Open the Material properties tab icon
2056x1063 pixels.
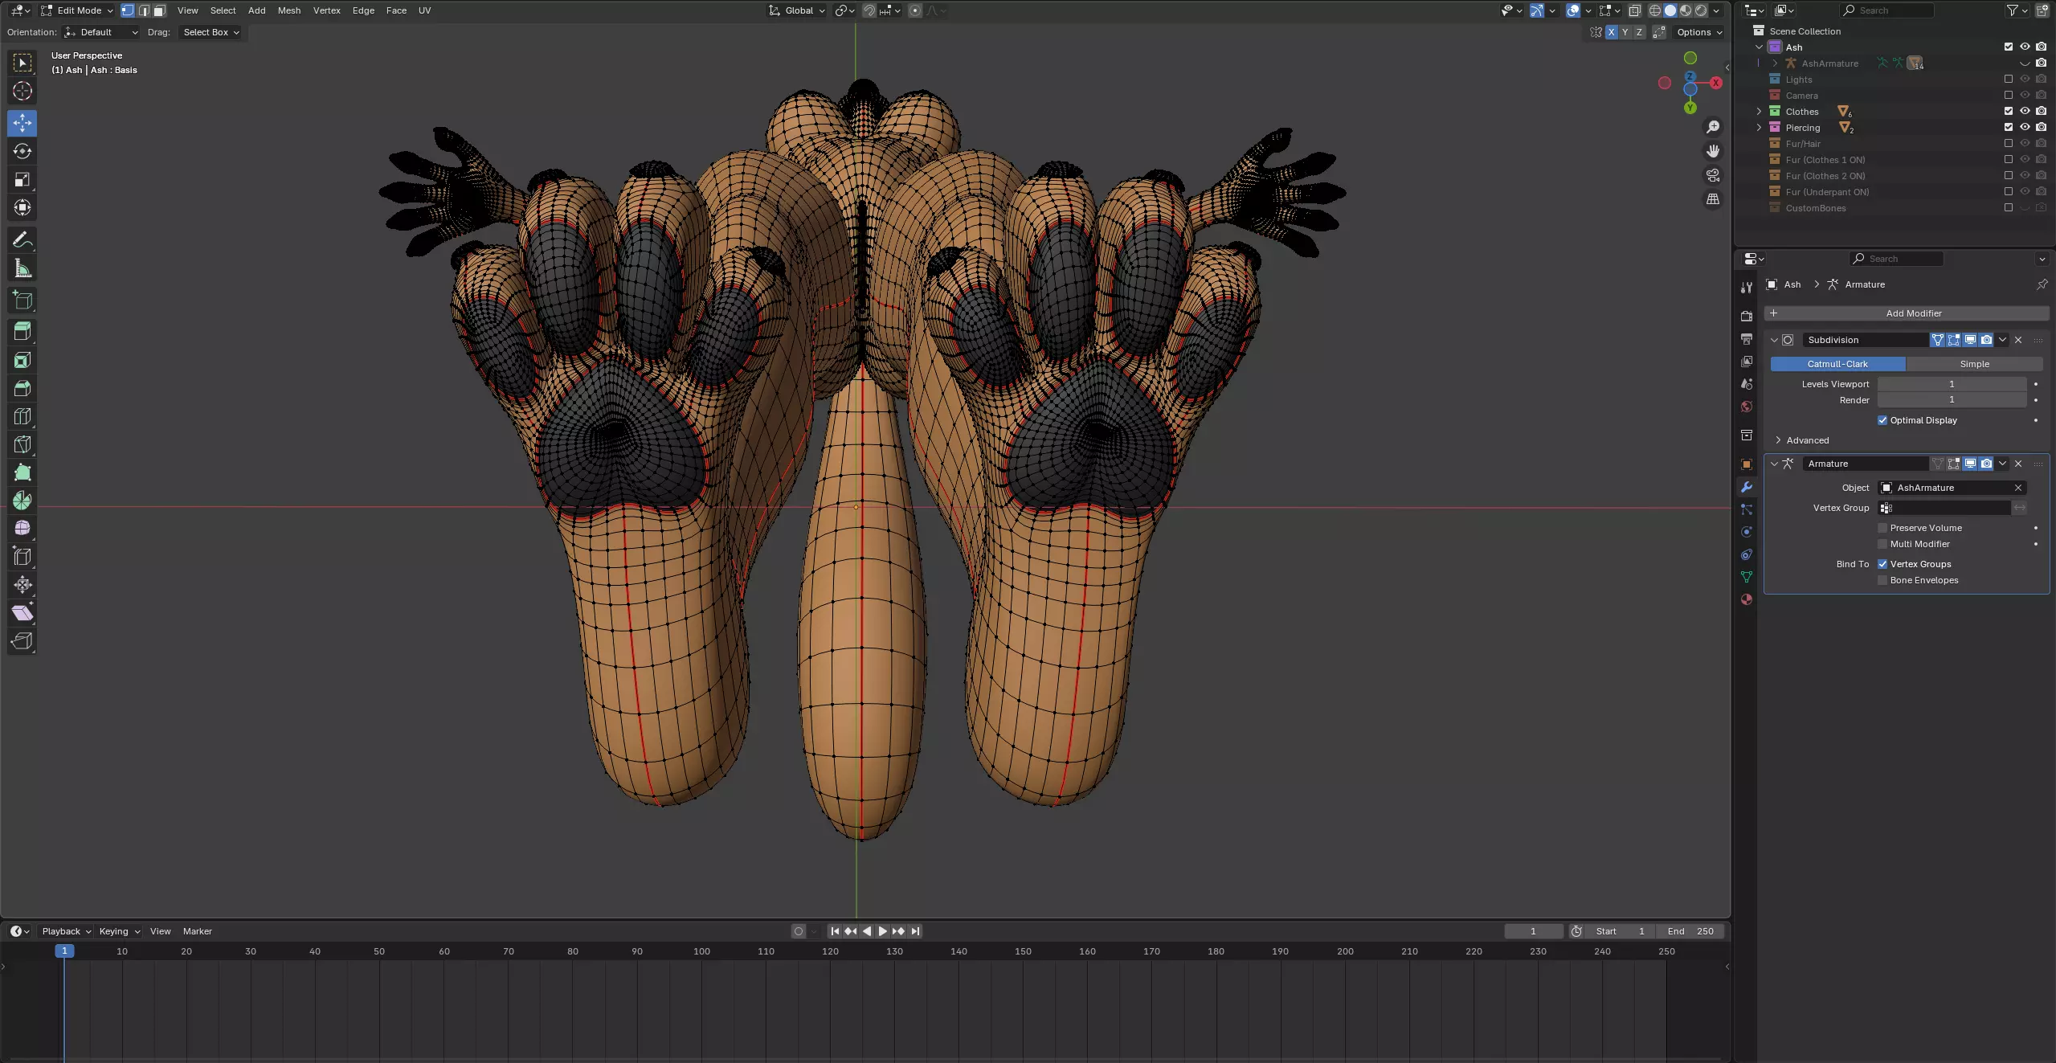[x=1746, y=599]
